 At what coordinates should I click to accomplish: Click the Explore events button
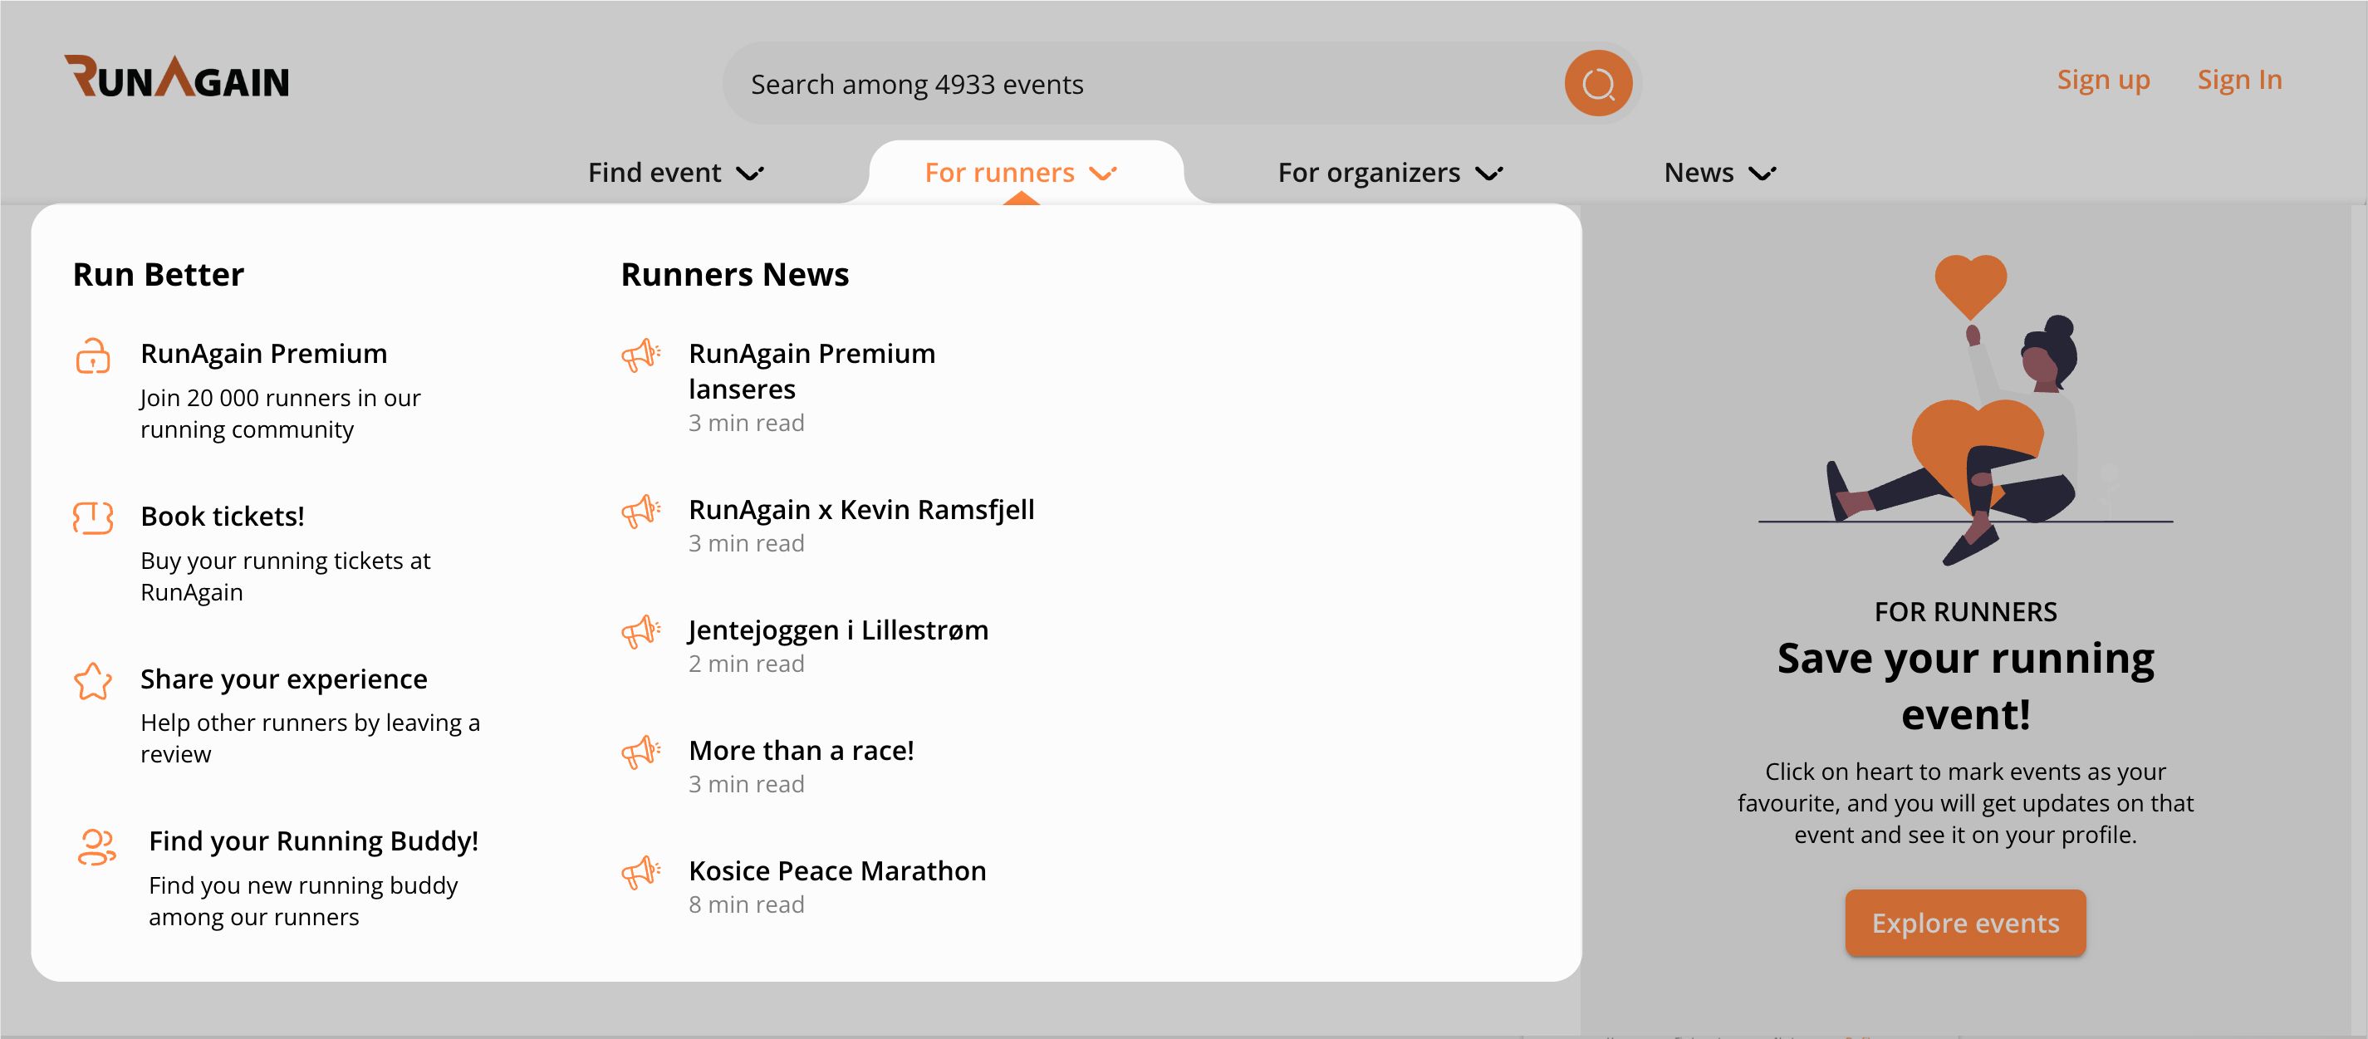[x=1965, y=922]
